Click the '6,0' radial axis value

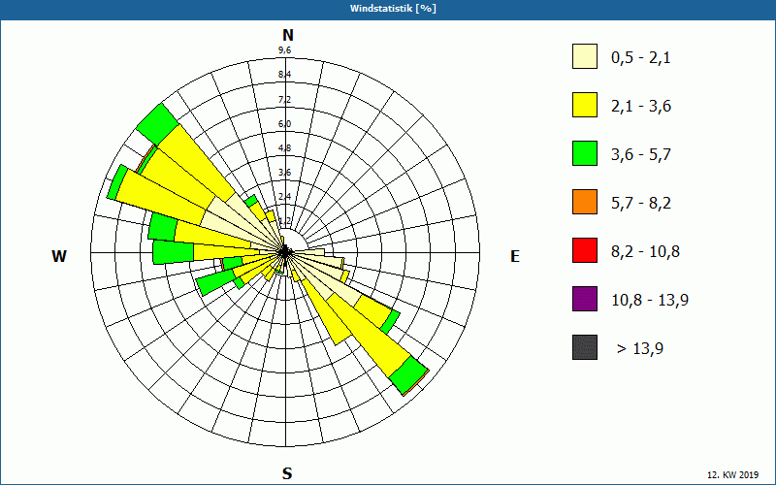[284, 124]
